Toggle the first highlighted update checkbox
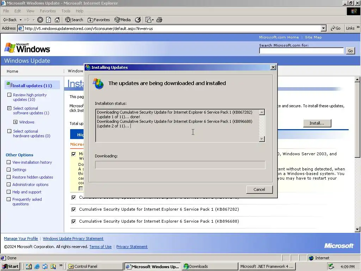Screen dimensions: 361x271 (x=74, y=154)
